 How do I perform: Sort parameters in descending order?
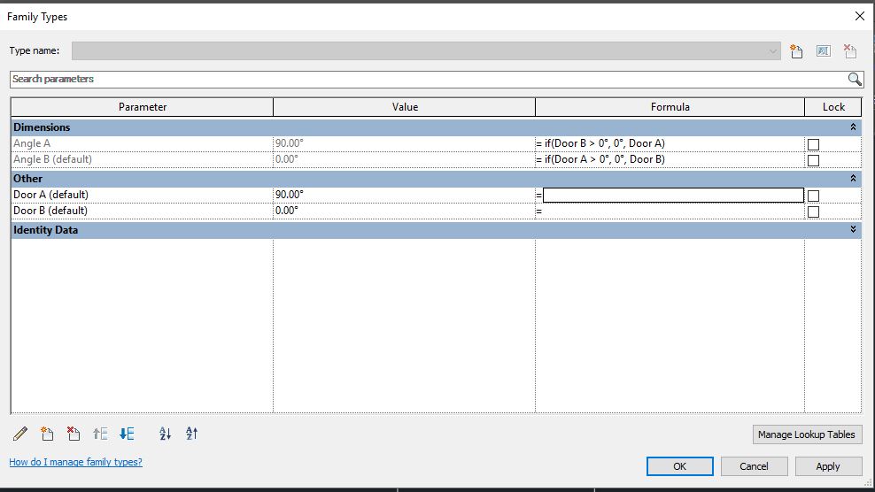pyautogui.click(x=191, y=434)
